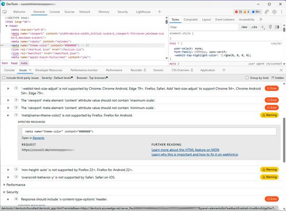Open the feedback/experiments icon beside settings
The image size is (286, 211).
coord(266,12)
